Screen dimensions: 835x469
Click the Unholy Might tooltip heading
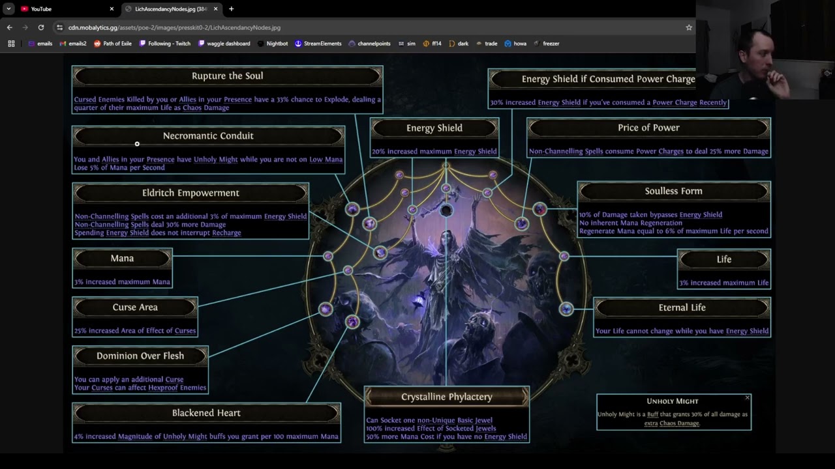(x=673, y=401)
